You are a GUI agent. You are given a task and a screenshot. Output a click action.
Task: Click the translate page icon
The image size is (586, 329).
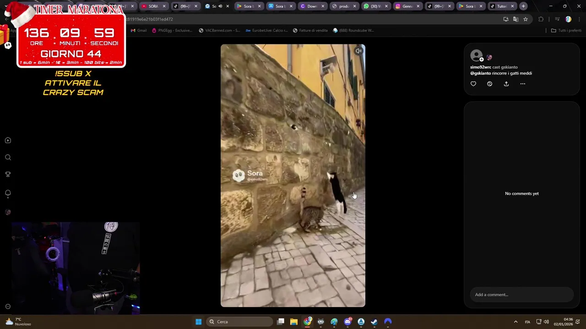(x=515, y=19)
